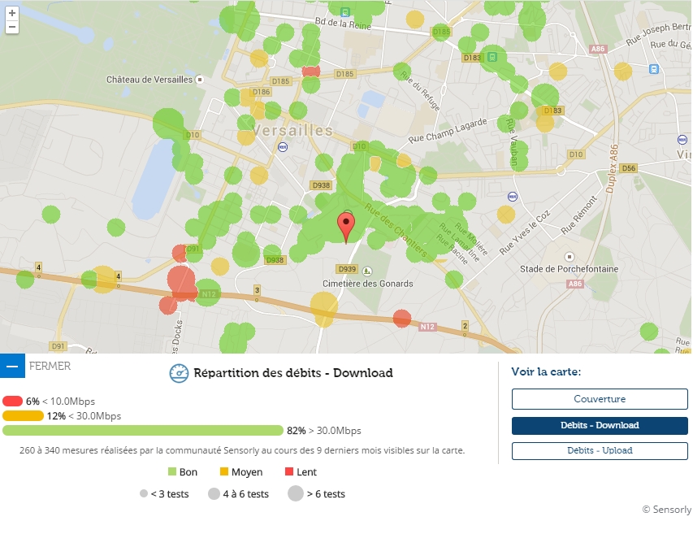
Task: Click the N12 road badge near red circles
Action: click(x=209, y=294)
